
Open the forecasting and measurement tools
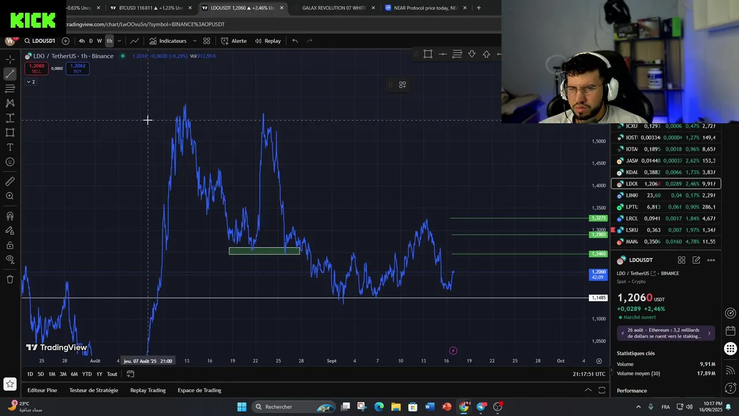[10, 118]
